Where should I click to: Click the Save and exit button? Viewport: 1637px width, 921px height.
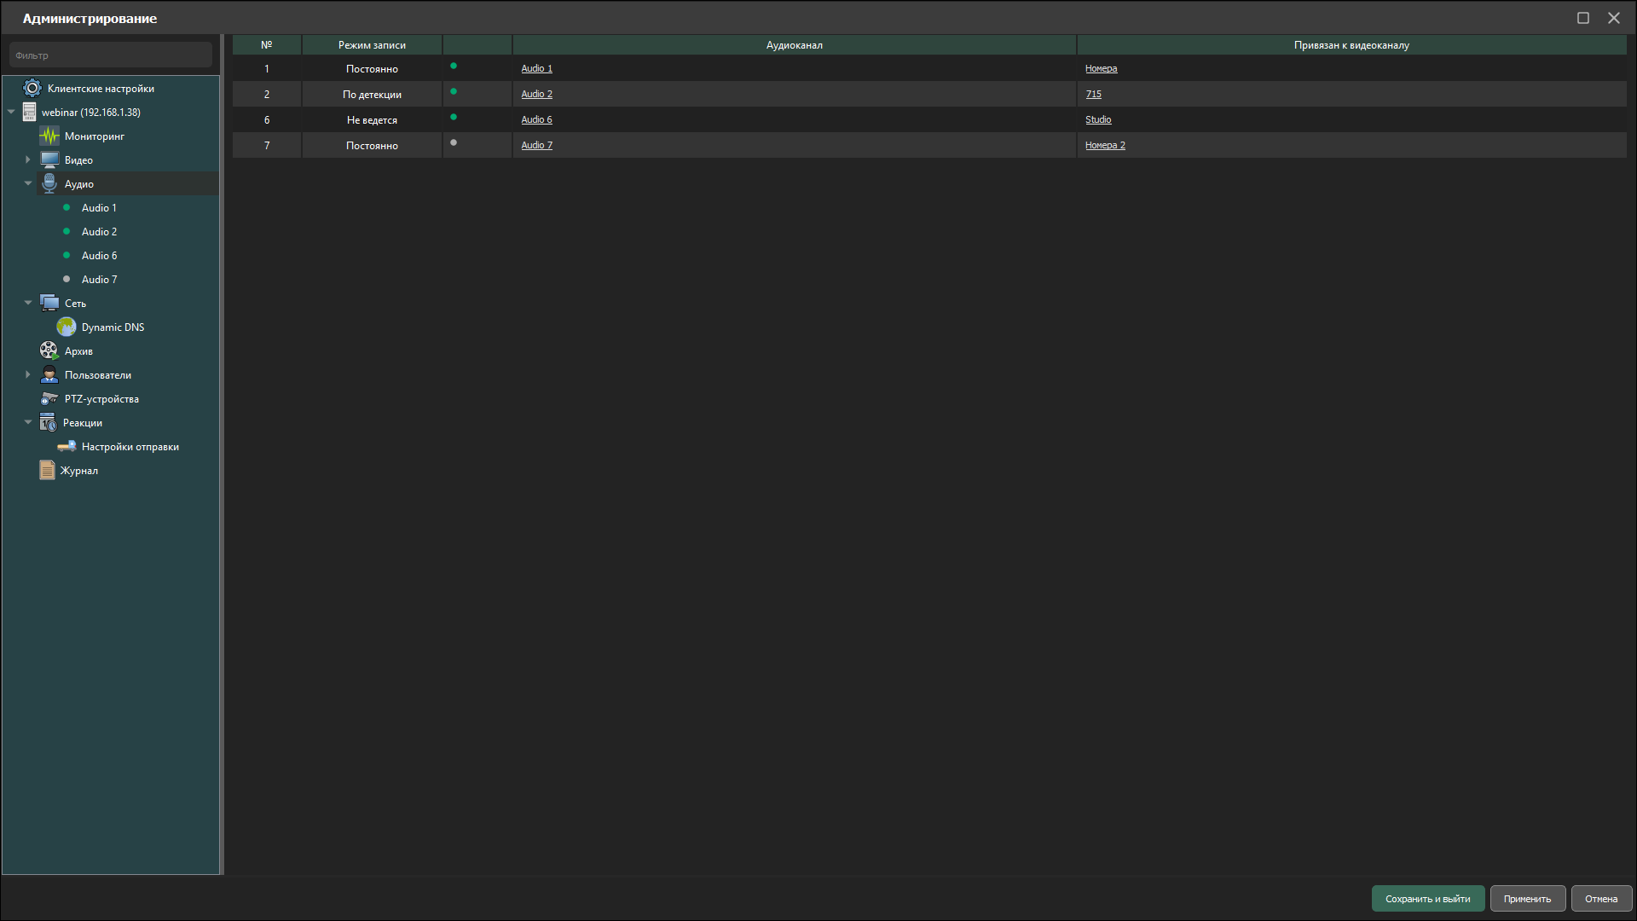pyautogui.click(x=1427, y=899)
